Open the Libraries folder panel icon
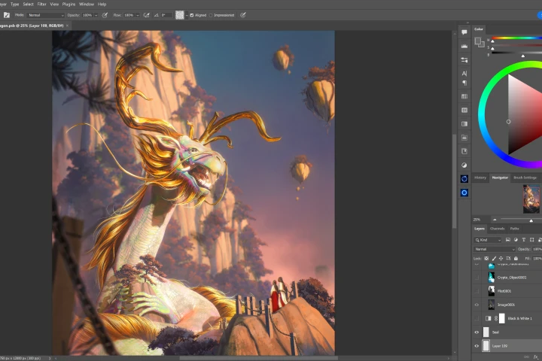The height and width of the screenshot is (361, 542). click(464, 138)
